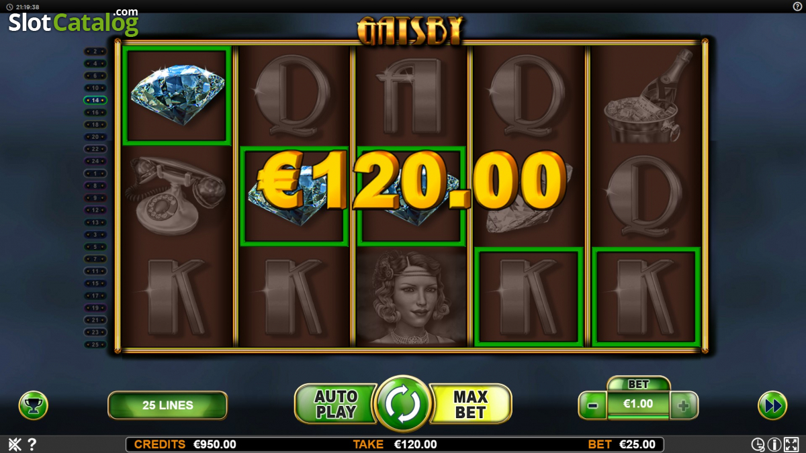This screenshot has height=453, width=806.
Task: Open the trophy paytable icon
Action: [33, 405]
